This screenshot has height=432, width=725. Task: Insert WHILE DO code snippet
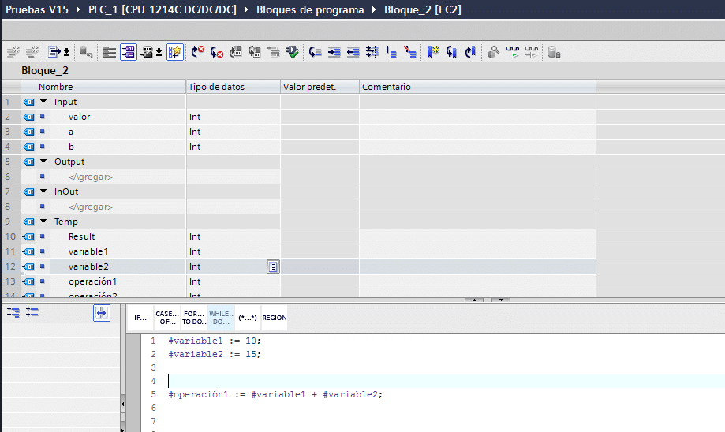pos(220,317)
